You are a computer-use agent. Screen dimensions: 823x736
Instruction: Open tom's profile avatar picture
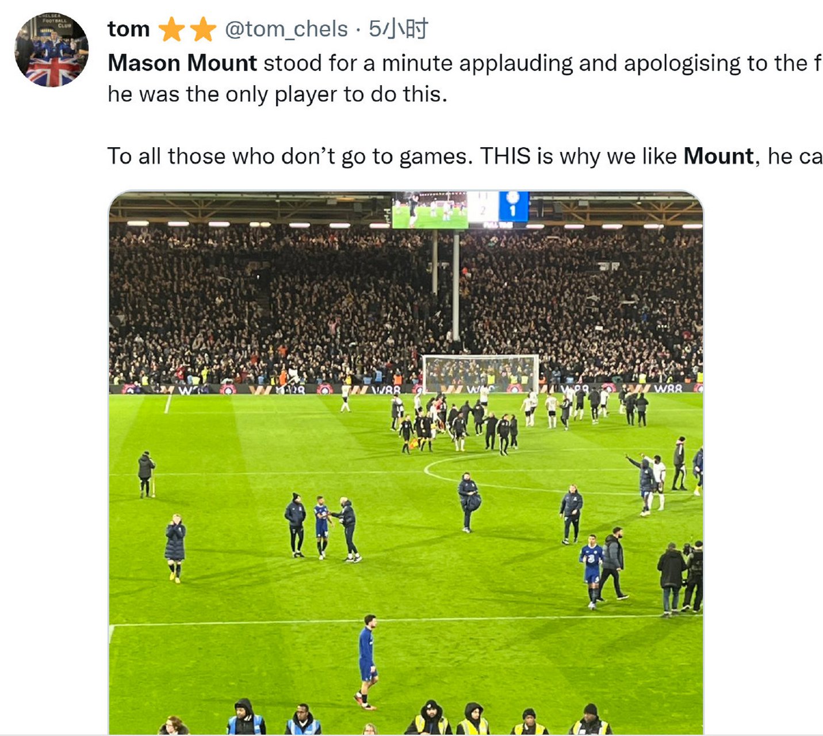[x=51, y=49]
